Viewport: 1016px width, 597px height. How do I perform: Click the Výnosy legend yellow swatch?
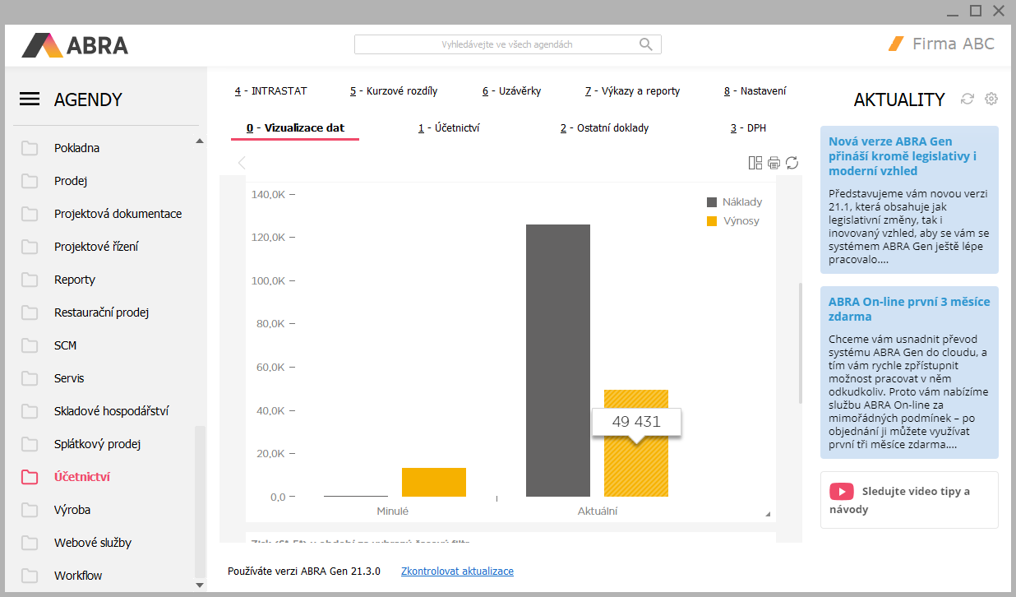[x=712, y=221]
